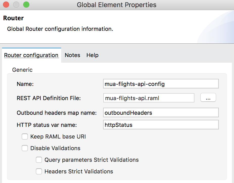234x183 pixels.
Task: Enable Keep RAML base URI checkbox
Action: [25, 136]
